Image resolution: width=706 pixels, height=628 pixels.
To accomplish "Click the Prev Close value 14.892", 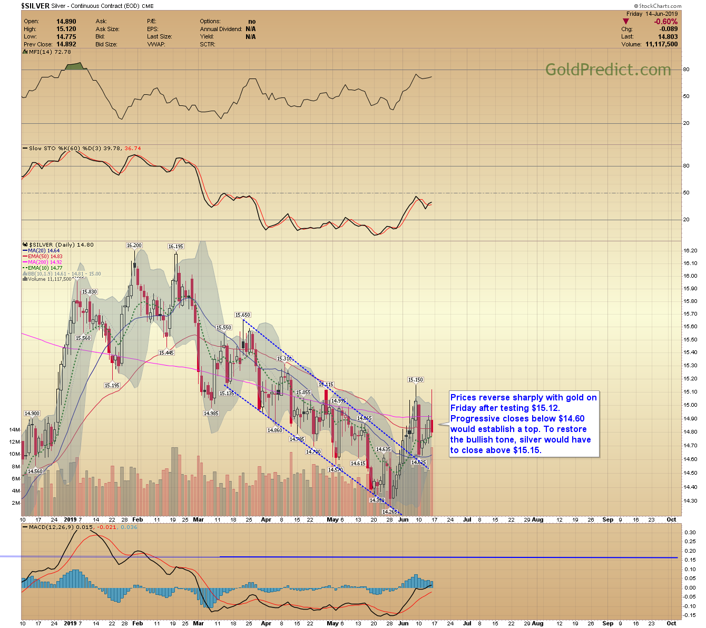I will point(66,44).
